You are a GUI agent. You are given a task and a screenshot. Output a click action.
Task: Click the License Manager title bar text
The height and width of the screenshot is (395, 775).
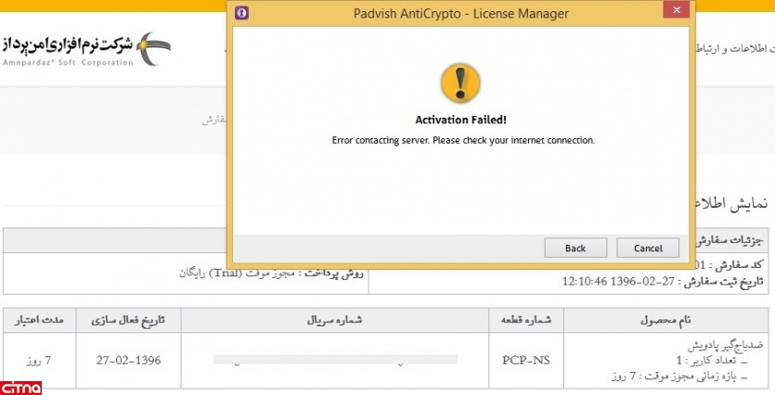pos(460,13)
